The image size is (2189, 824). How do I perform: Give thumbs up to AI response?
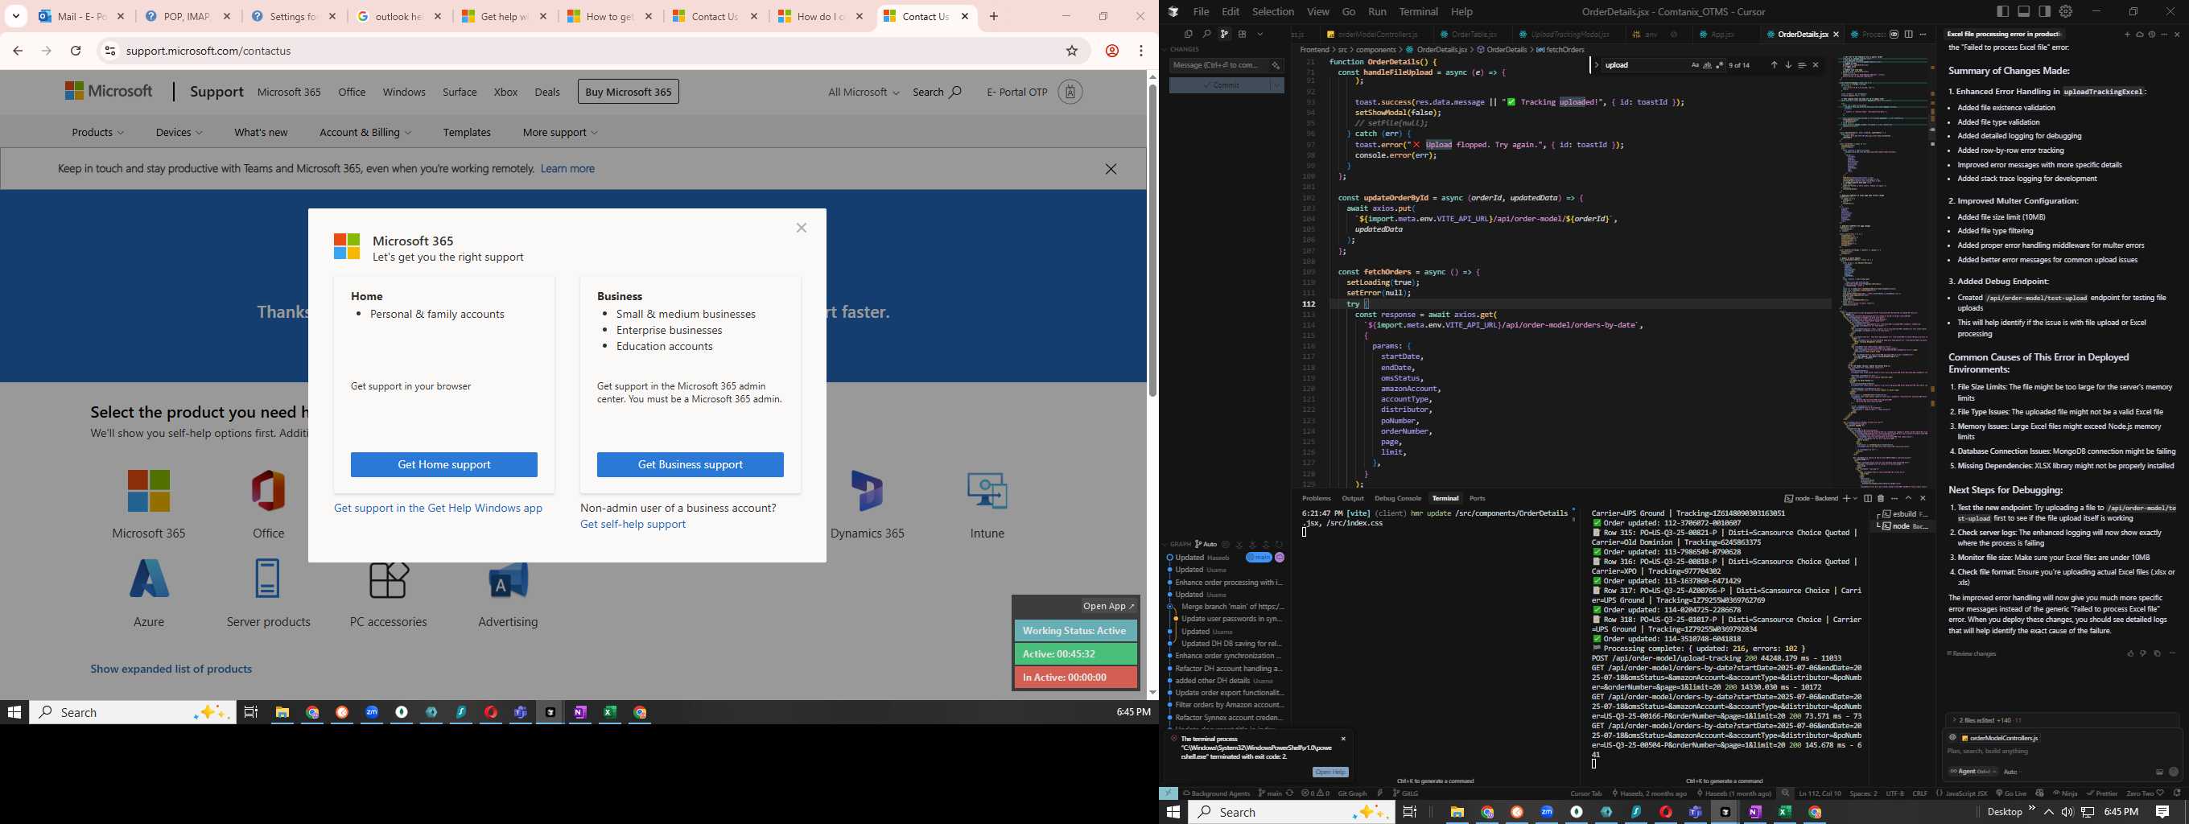point(2131,653)
